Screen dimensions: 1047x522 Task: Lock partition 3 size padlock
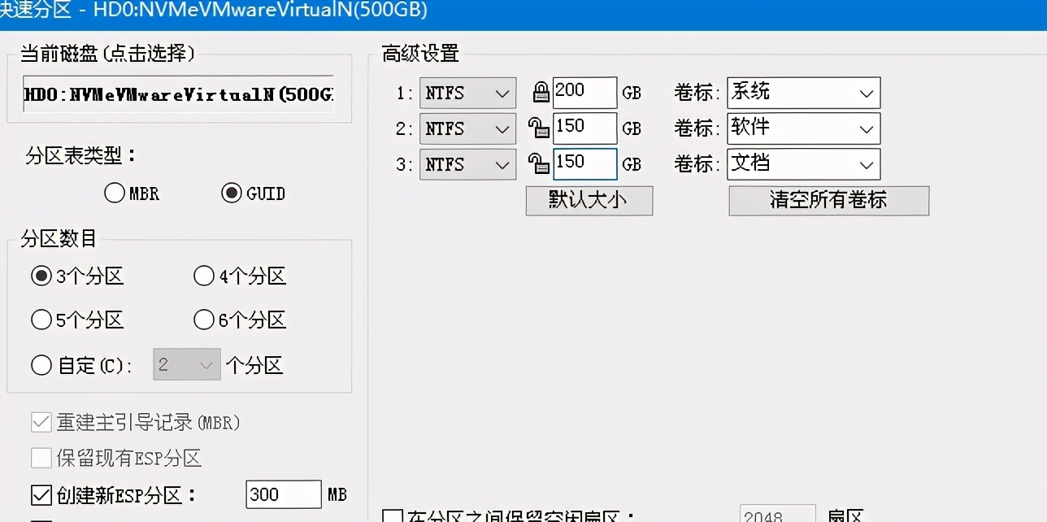[x=540, y=163]
